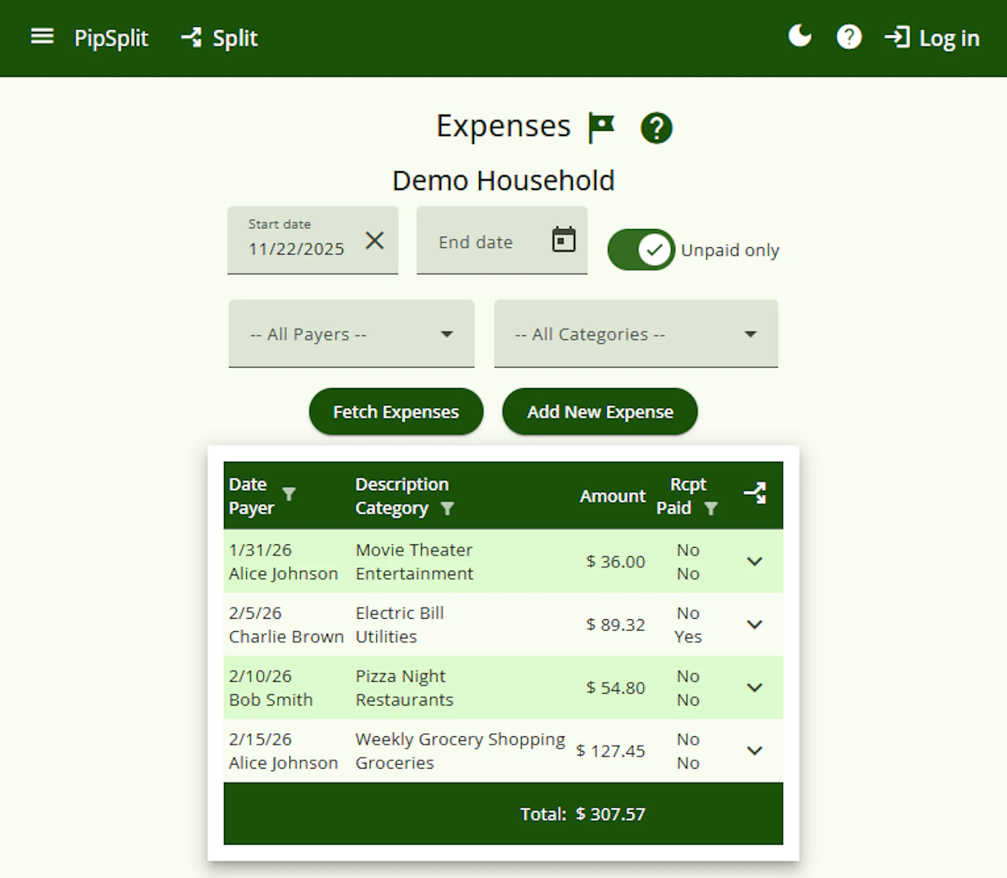Expand the Movie Theater expense row
1007x878 pixels.
[755, 561]
